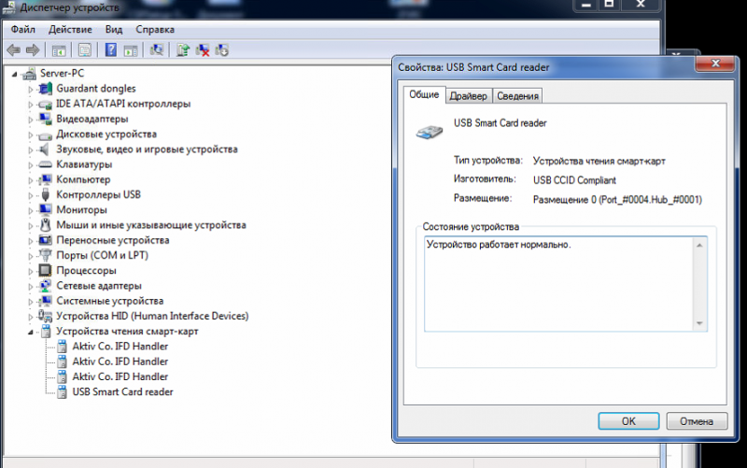Open the Справка menu
The width and height of the screenshot is (747, 468).
point(155,30)
